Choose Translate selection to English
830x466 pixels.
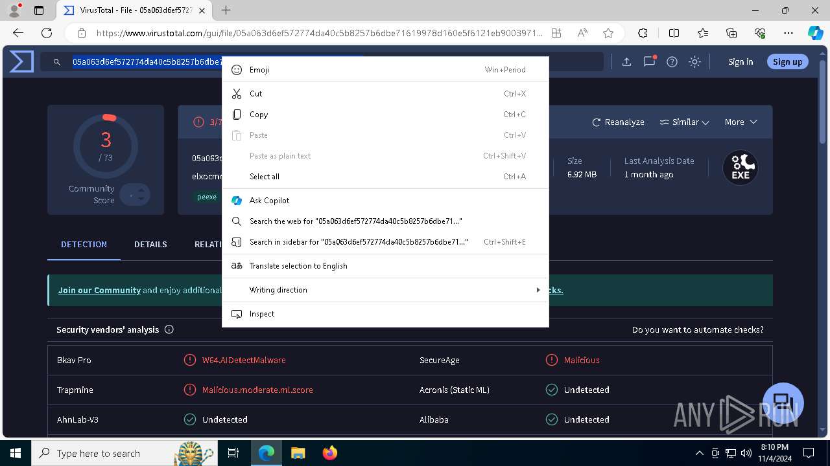(385, 266)
